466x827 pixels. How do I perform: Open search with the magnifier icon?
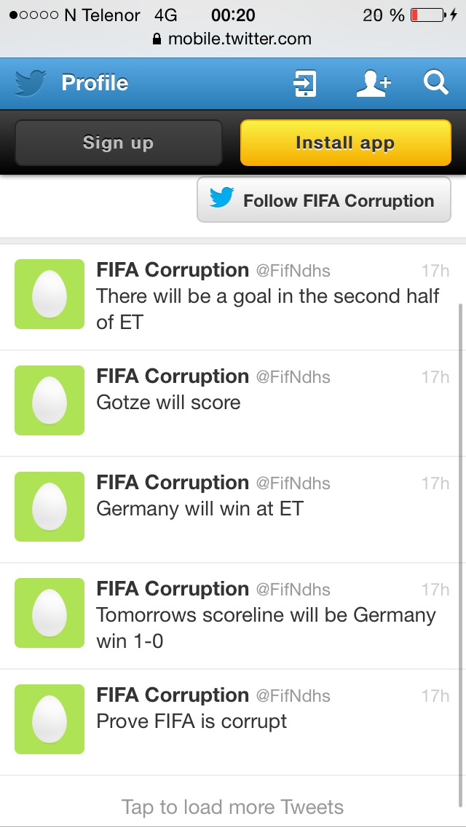coord(436,83)
